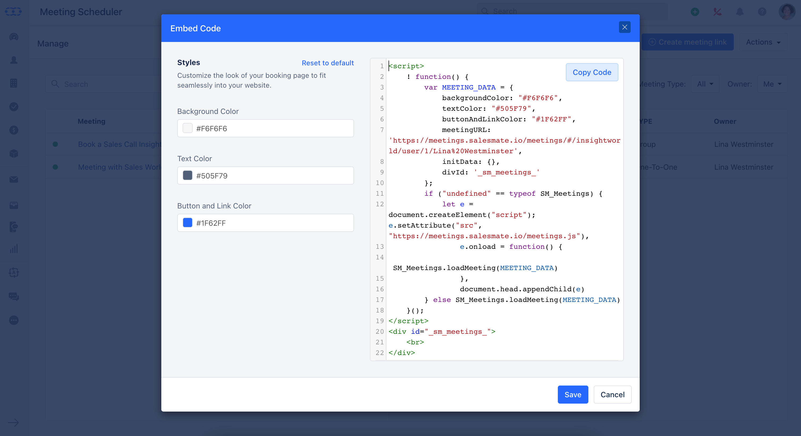Screen dimensions: 801x436
Task: Open the help question mark icon
Action: coord(762,12)
